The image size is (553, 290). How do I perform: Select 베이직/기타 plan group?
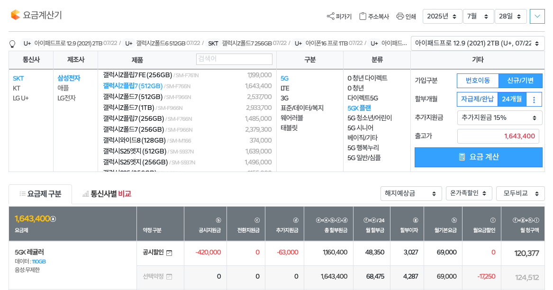tap(362, 137)
